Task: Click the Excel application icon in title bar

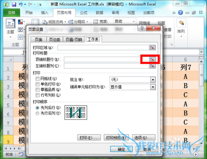Action: click(x=6, y=5)
